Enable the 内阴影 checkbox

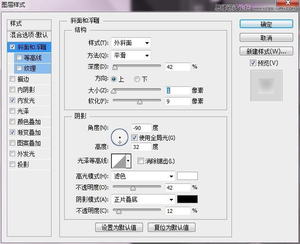tap(12, 90)
